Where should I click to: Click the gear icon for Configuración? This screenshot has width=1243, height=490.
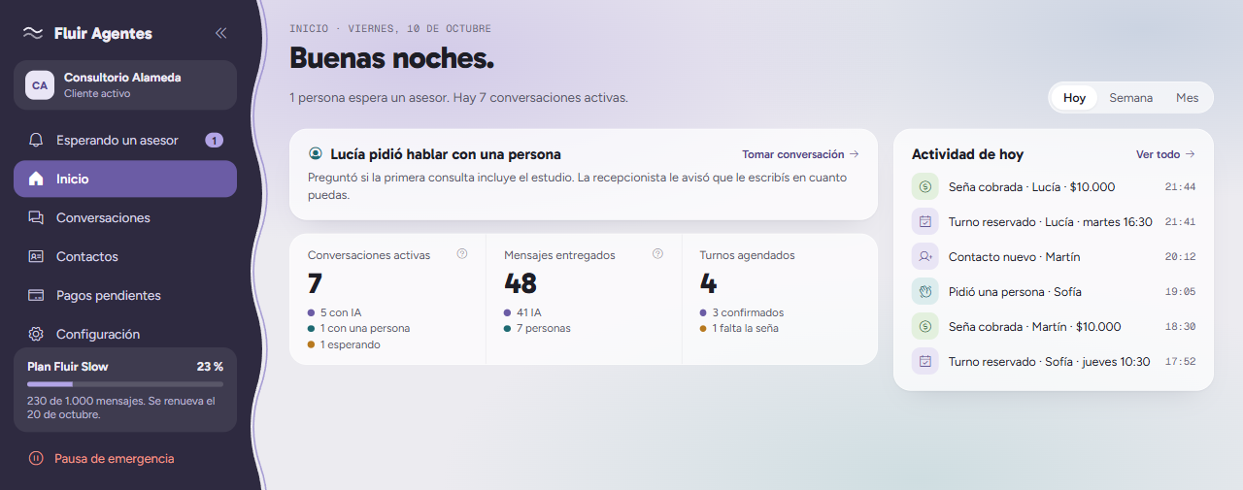(36, 335)
